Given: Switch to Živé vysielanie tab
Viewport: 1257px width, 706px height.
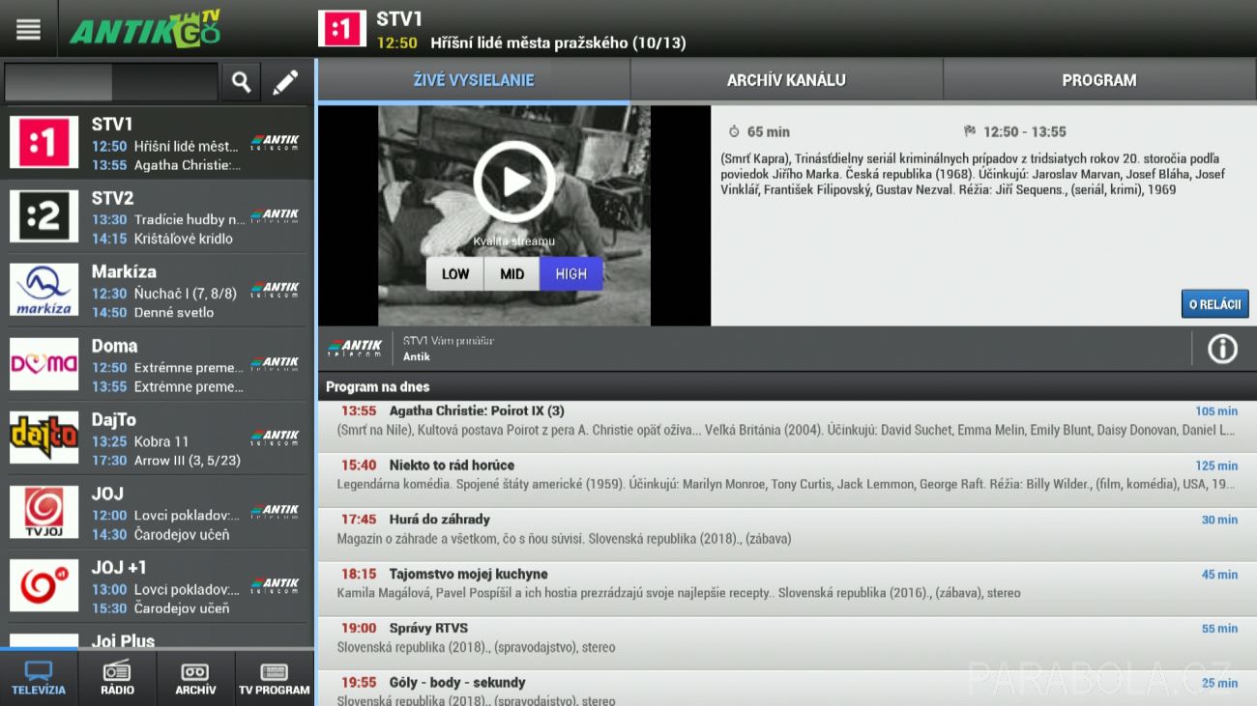Looking at the screenshot, I should coord(474,80).
